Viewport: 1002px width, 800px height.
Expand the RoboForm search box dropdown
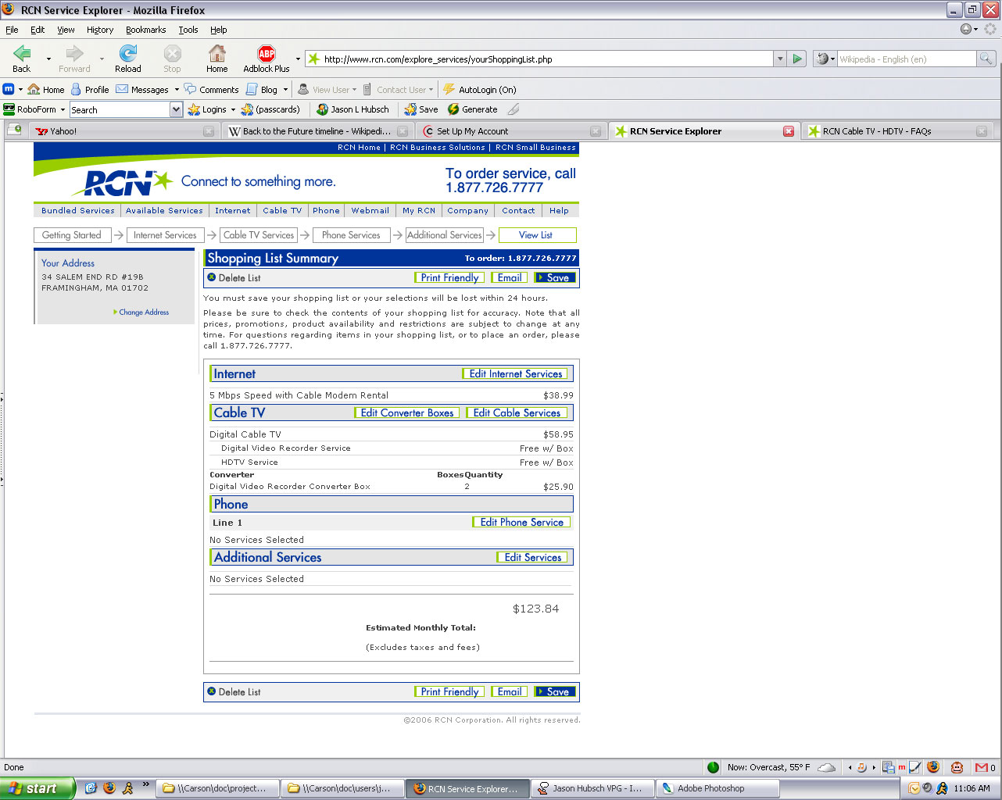click(176, 109)
